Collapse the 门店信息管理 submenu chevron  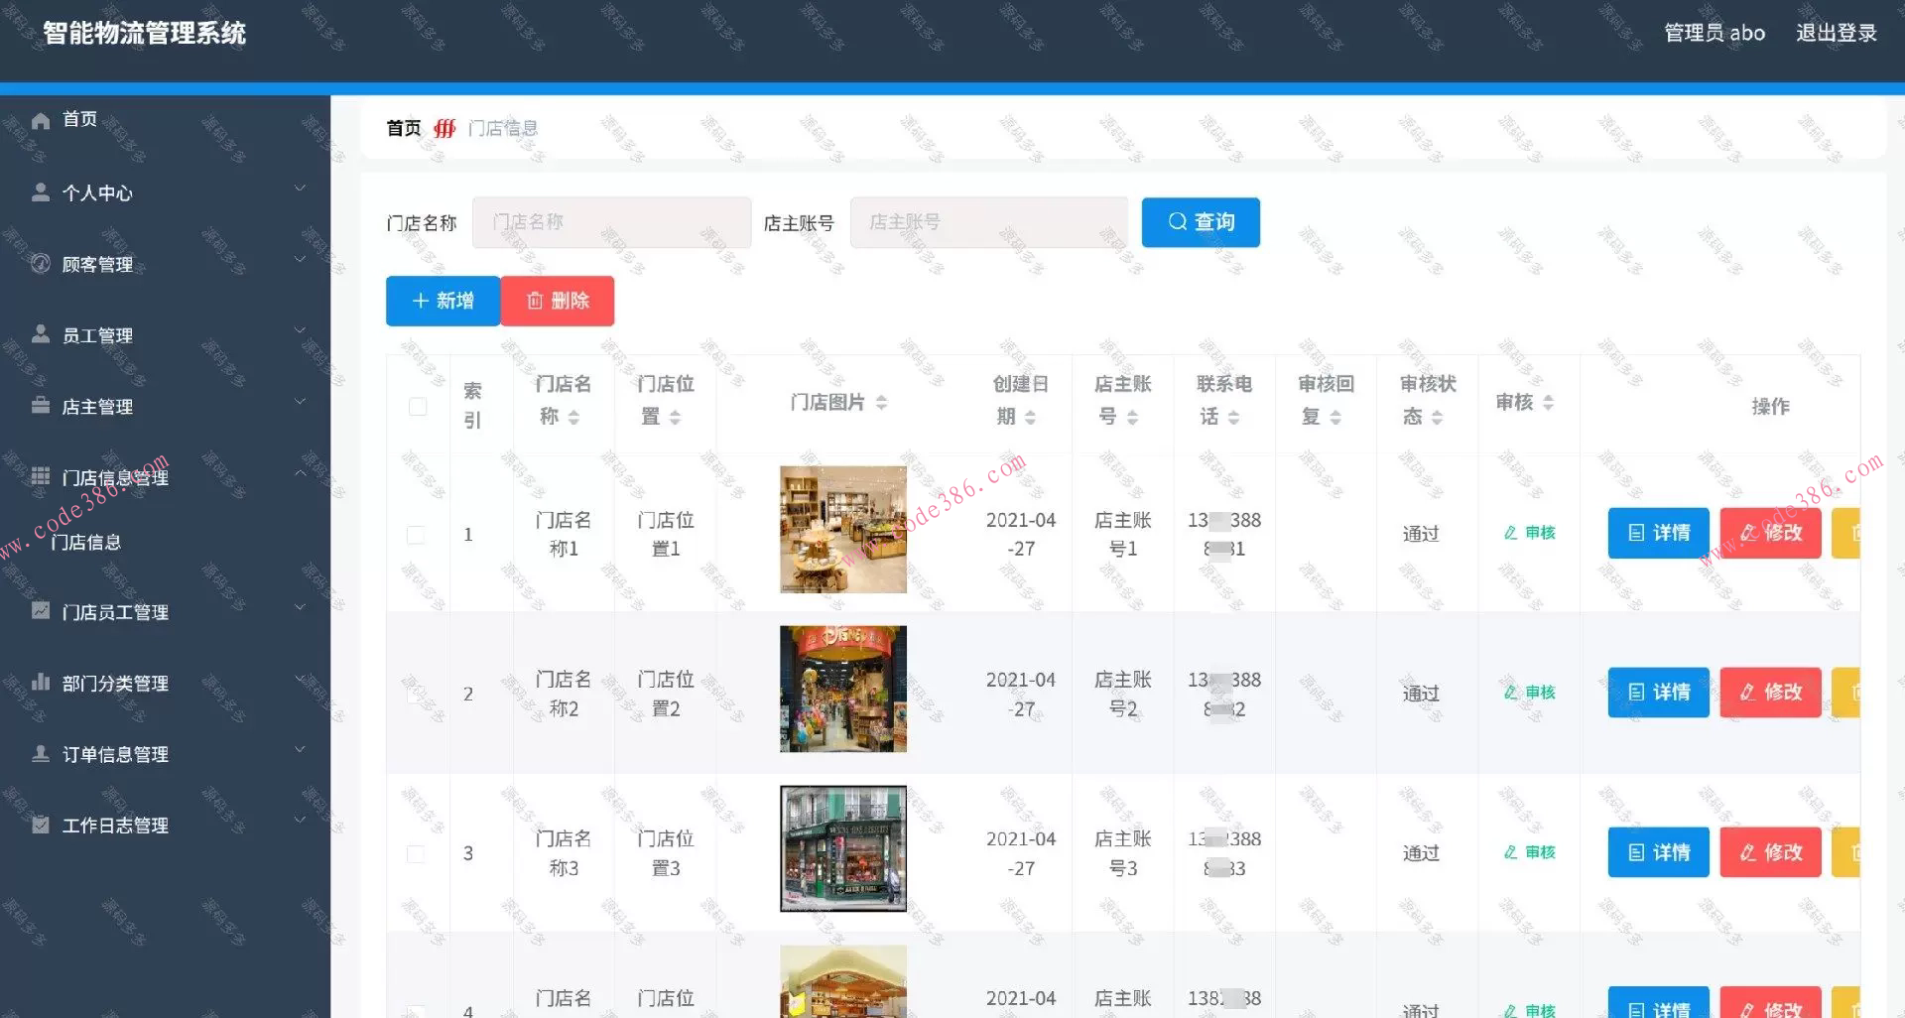pos(301,472)
